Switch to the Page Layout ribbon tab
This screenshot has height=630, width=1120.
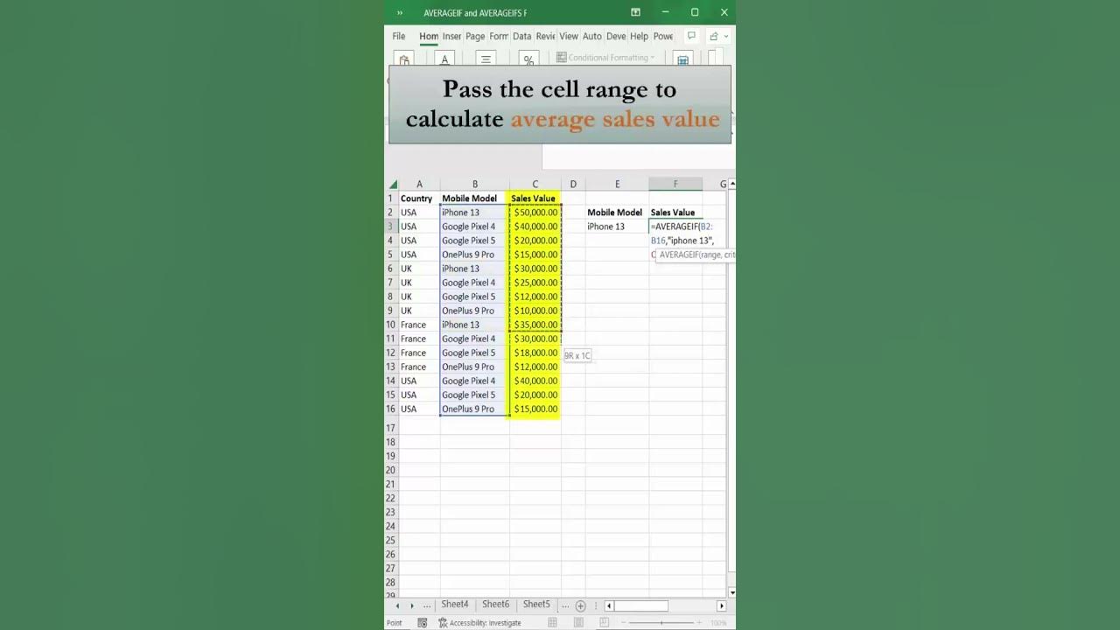point(475,36)
